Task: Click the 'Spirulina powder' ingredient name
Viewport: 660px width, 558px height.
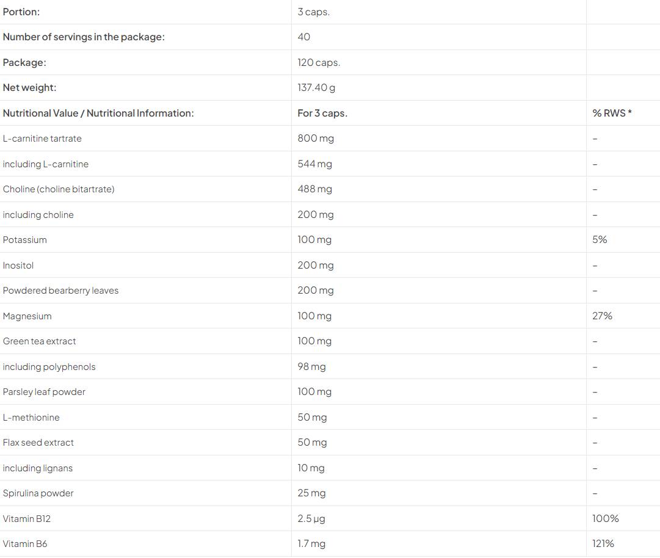Action: pyautogui.click(x=38, y=493)
